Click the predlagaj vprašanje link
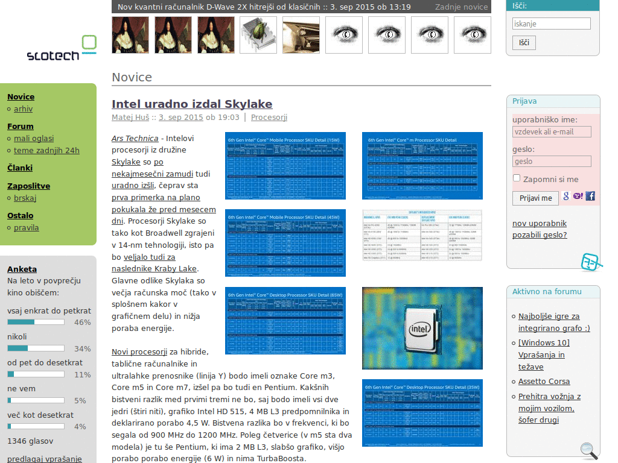Viewport: 618px width, 463px height. [45, 459]
